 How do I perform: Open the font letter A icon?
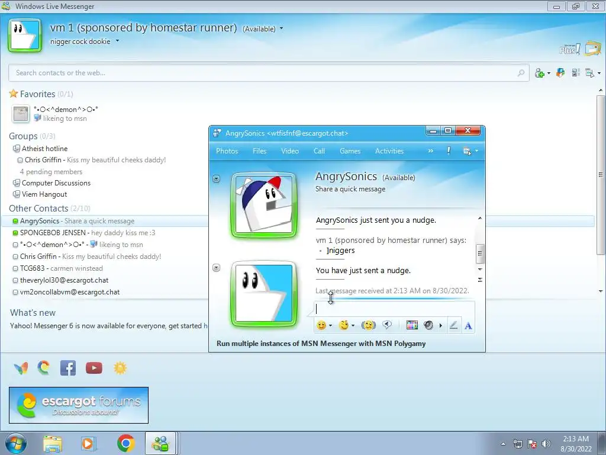(468, 325)
